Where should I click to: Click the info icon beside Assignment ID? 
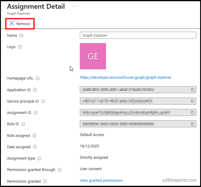click(x=35, y=113)
